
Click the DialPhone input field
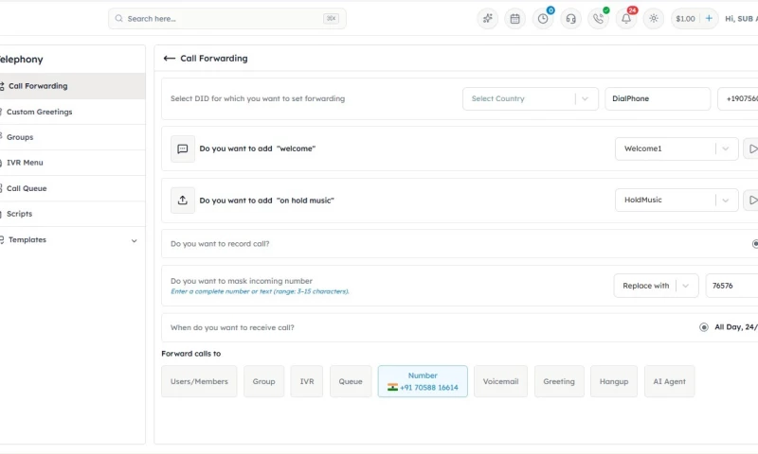pyautogui.click(x=658, y=99)
